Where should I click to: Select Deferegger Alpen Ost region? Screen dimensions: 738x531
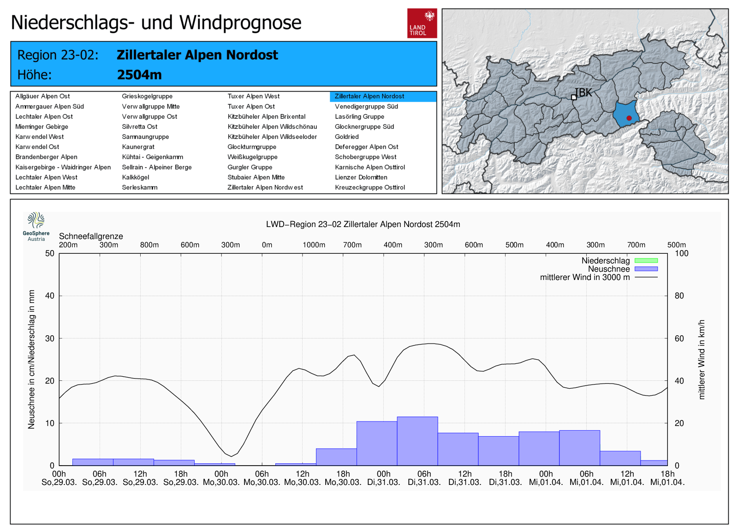click(x=367, y=147)
